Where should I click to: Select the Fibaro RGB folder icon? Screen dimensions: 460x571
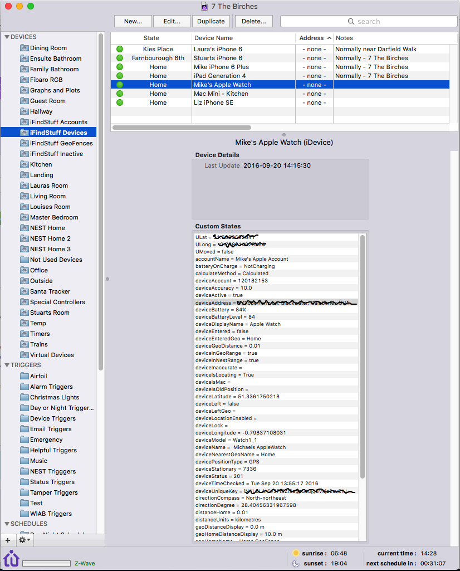click(25, 80)
